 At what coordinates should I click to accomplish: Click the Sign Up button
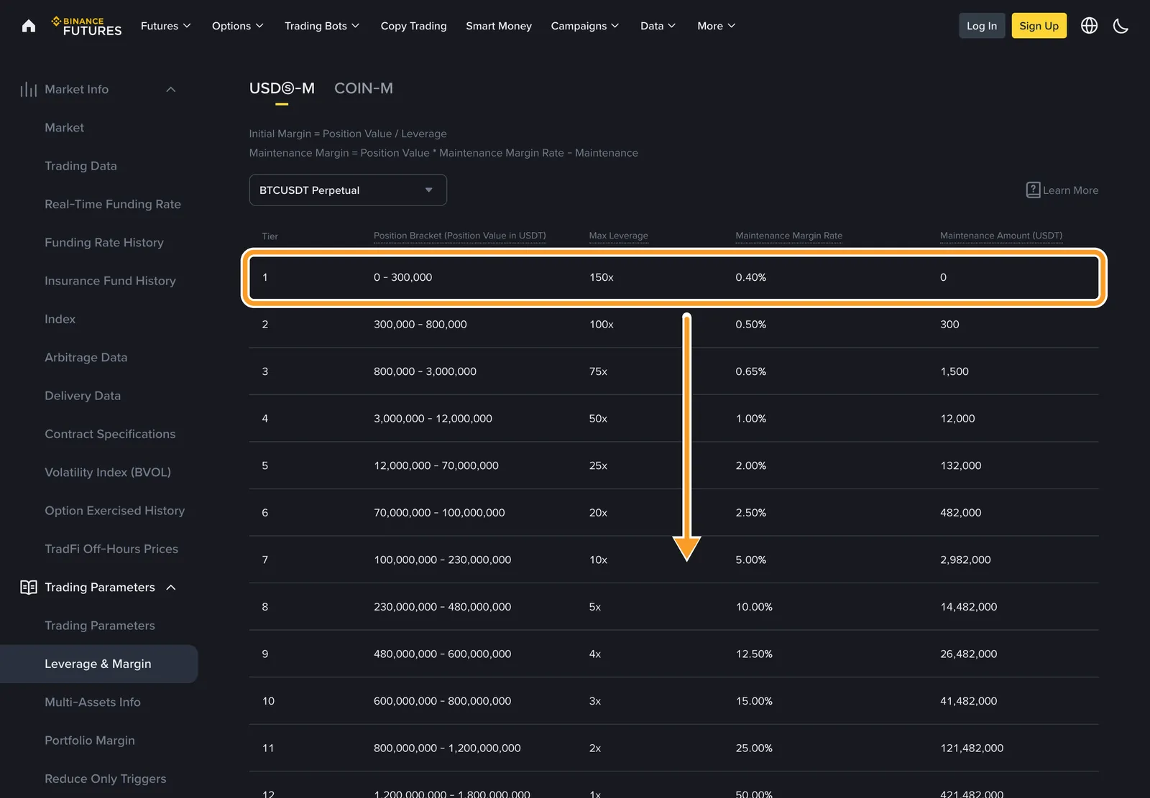(x=1039, y=26)
